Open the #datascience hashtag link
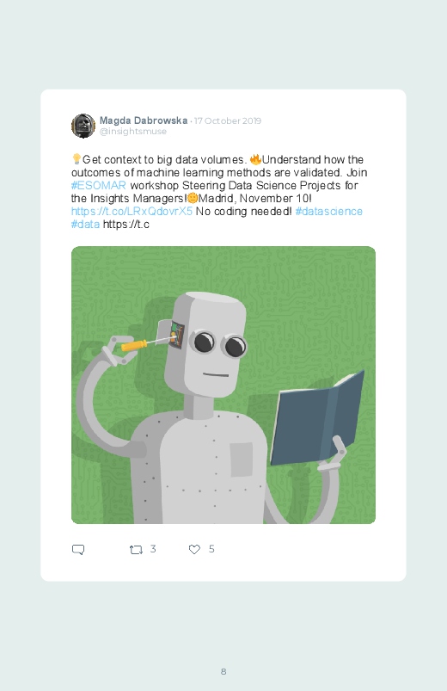The image size is (447, 691). tap(329, 211)
